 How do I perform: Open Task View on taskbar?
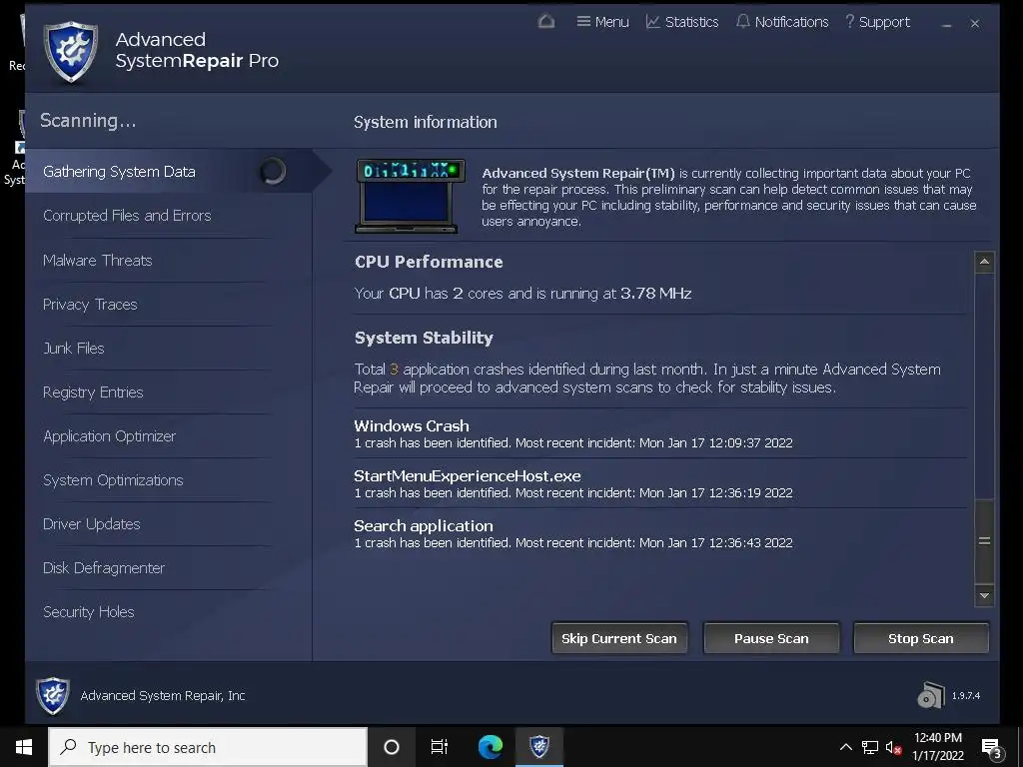coord(440,747)
